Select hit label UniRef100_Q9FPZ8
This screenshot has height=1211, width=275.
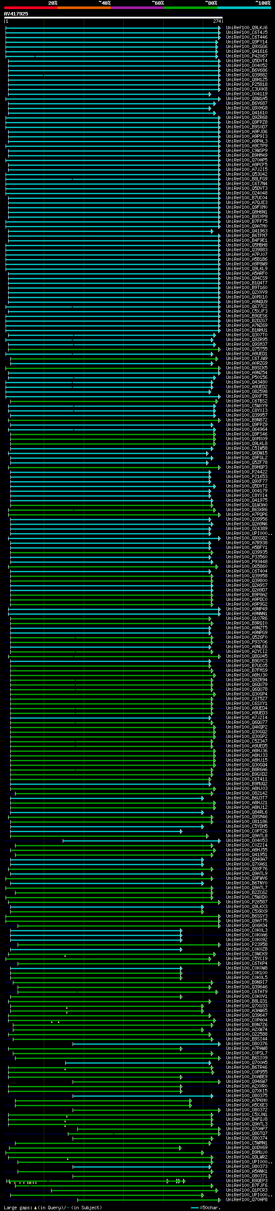coord(247,122)
